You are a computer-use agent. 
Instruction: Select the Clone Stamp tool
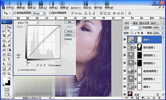[x=4, y=45]
